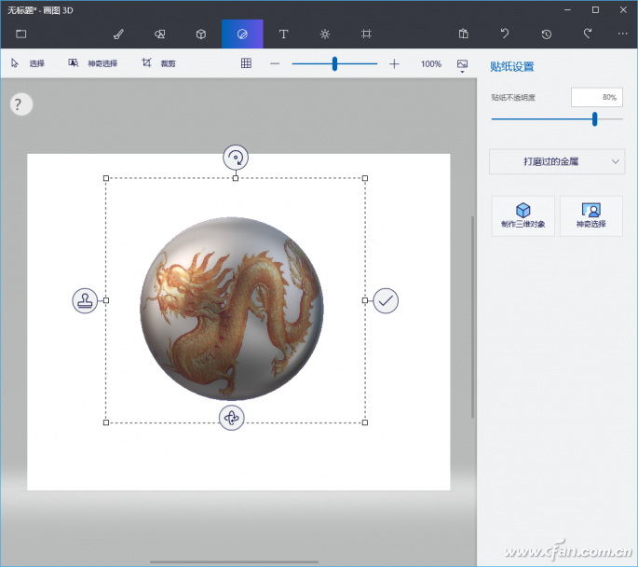Select the Brushes tool tab
The image size is (638, 567).
point(118,34)
